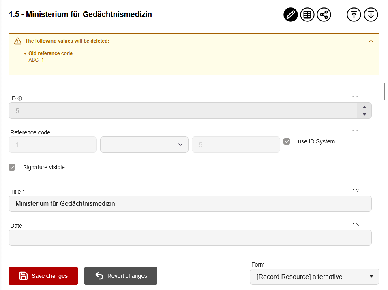This screenshot has width=388, height=290.
Task: Click the vertical scrollbar on the right
Action: (384, 92)
